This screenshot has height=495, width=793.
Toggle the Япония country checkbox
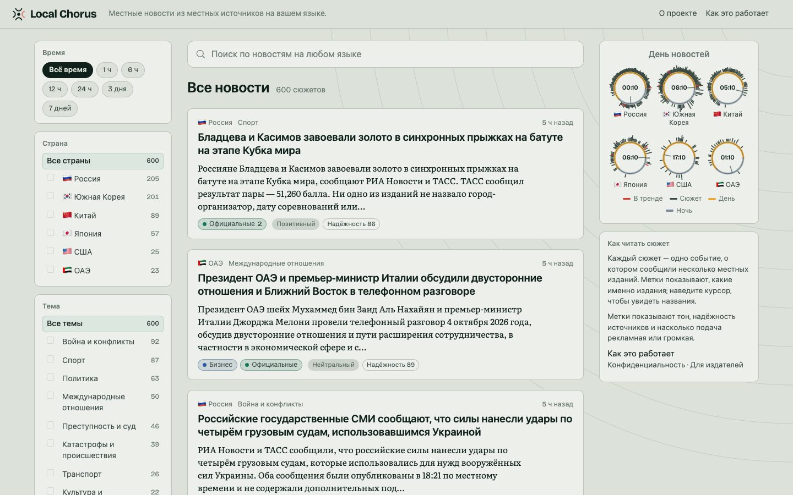coord(51,233)
